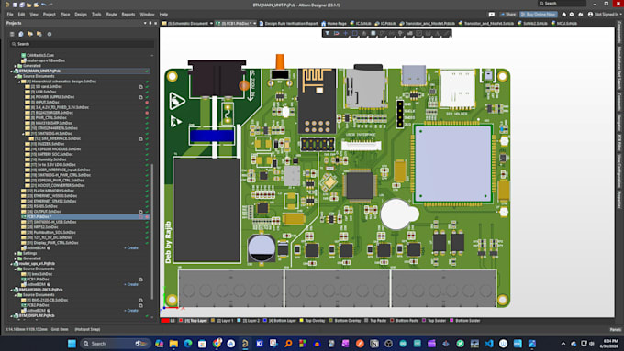Click the home icon in top-right corner
The image size is (624, 351).
(563, 15)
